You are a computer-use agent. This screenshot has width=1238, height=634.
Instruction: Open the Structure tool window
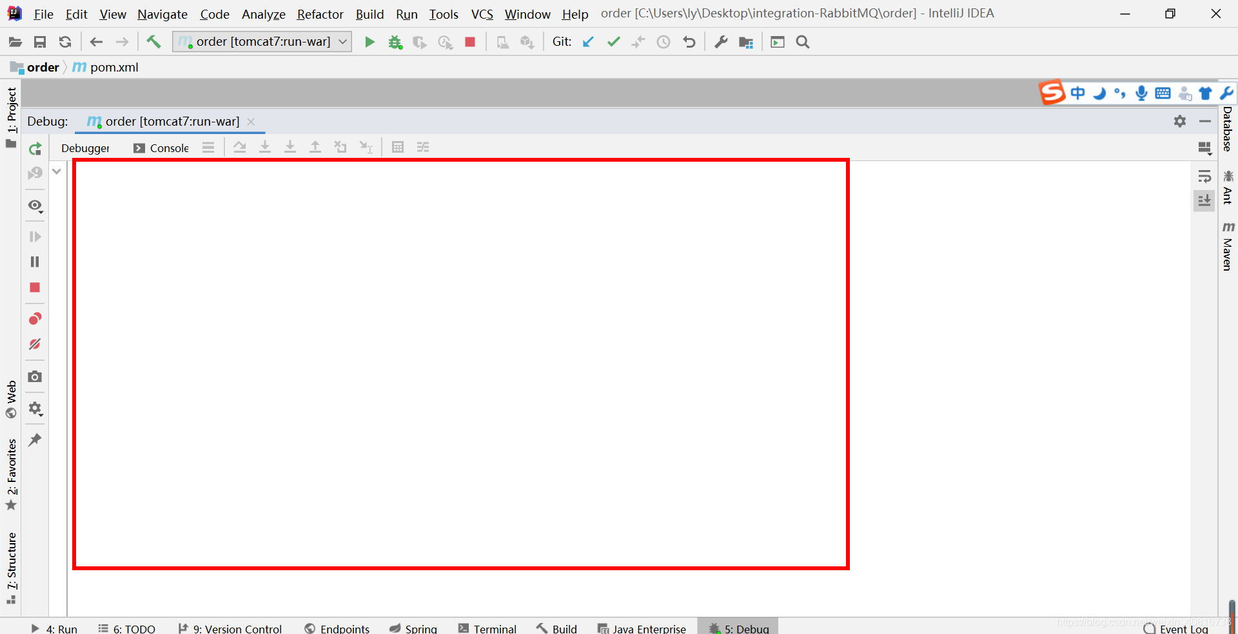click(11, 568)
